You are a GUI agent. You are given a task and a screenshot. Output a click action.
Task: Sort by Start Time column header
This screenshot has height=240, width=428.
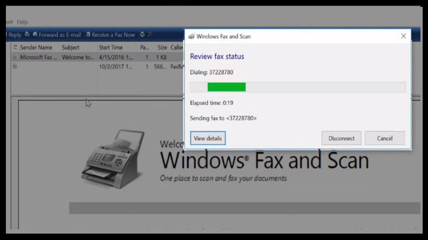pyautogui.click(x=111, y=47)
